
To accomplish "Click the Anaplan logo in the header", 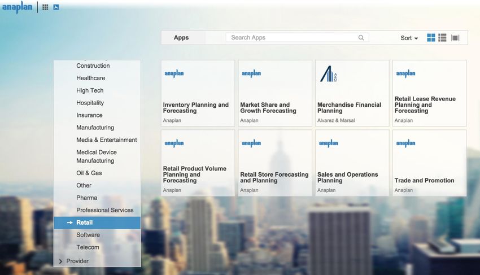I will 17,7.
